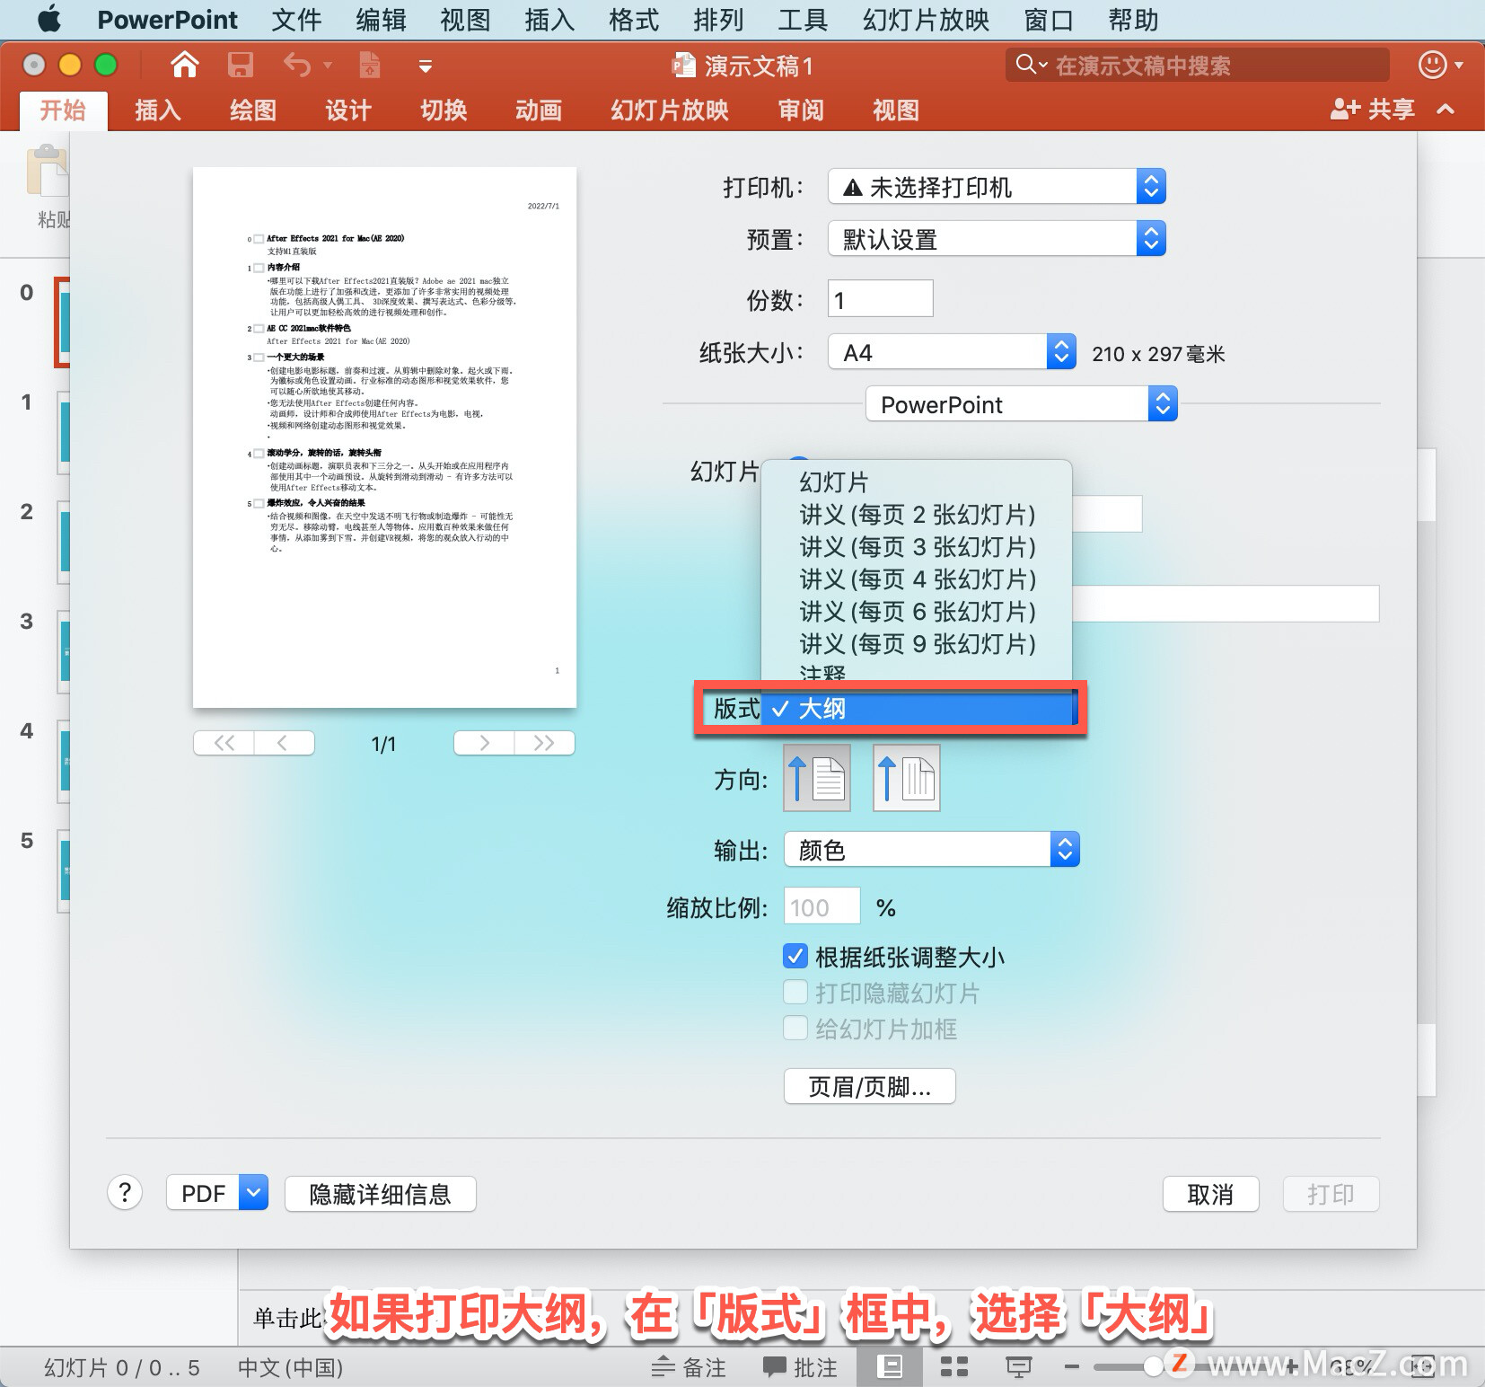The width and height of the screenshot is (1485, 1387).
Task: Click the print preview page thumbnail
Action: tap(384, 437)
